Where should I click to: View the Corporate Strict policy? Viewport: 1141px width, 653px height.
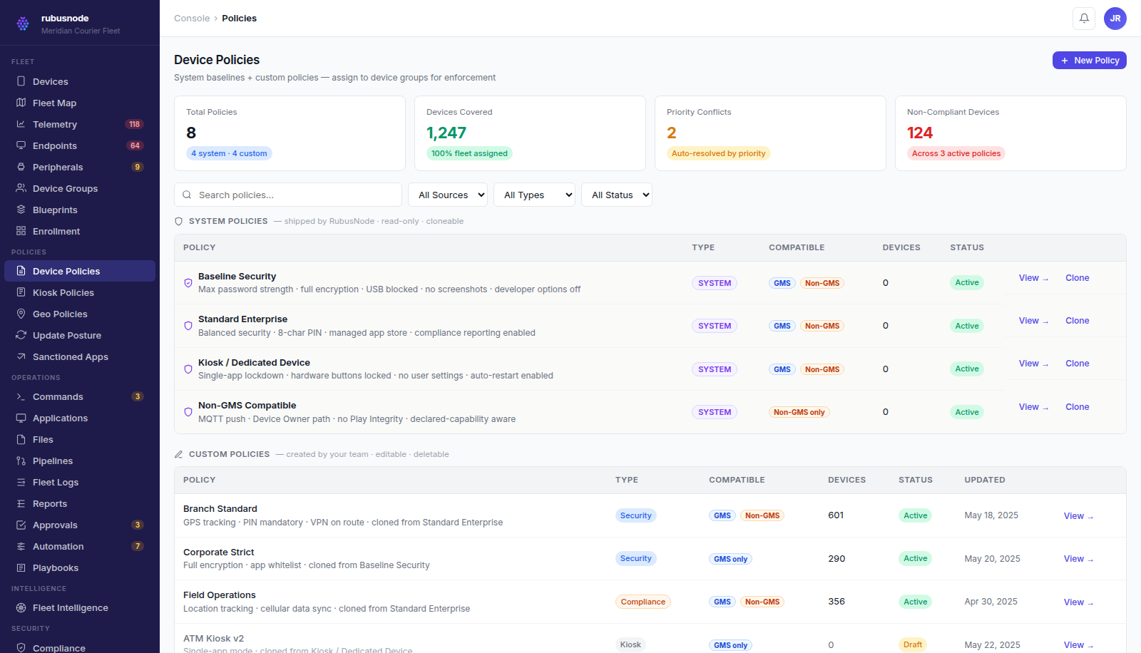tap(1078, 559)
